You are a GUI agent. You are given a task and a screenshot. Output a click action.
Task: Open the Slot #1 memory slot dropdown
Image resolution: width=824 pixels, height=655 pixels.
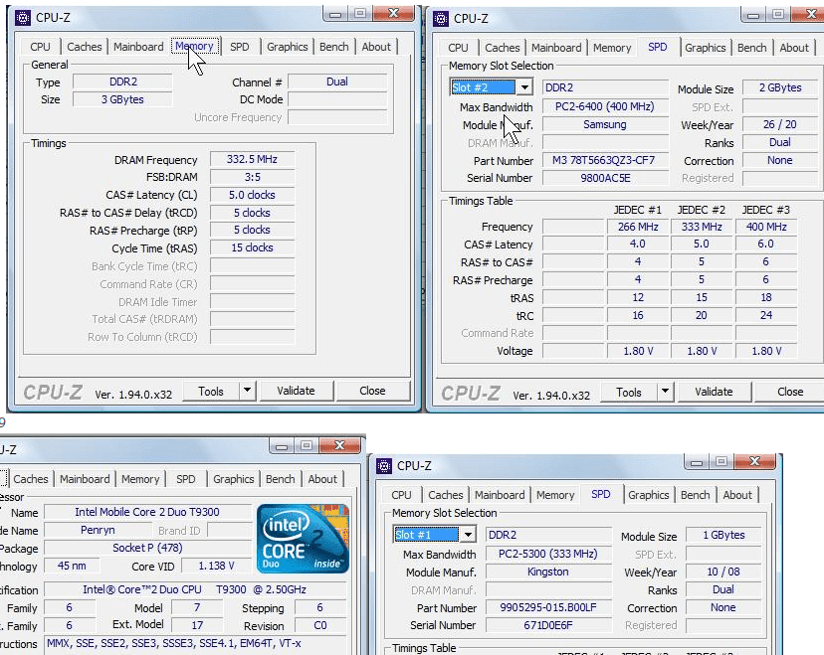(x=468, y=535)
